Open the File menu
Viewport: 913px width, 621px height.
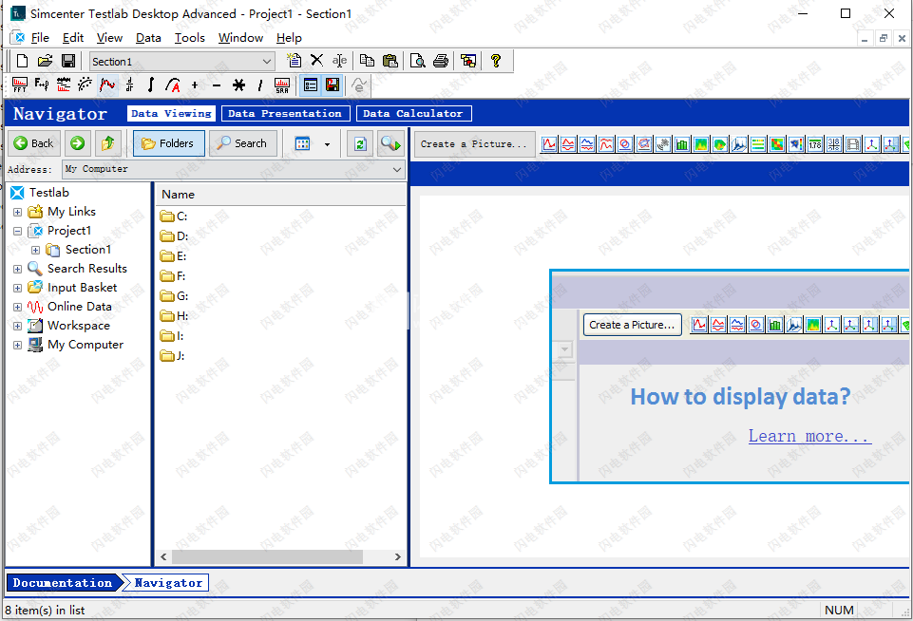tap(40, 38)
